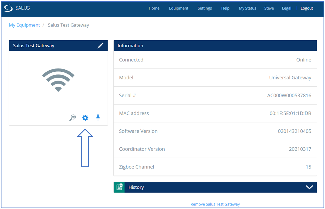The height and width of the screenshot is (209, 325).
Task: Open Steve user profile
Action: [269, 8]
